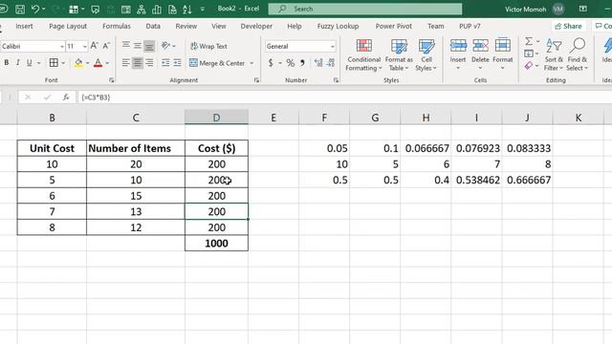Image resolution: width=612 pixels, height=344 pixels.
Task: Decrease indent icon in Alignment group
Action: click(165, 63)
